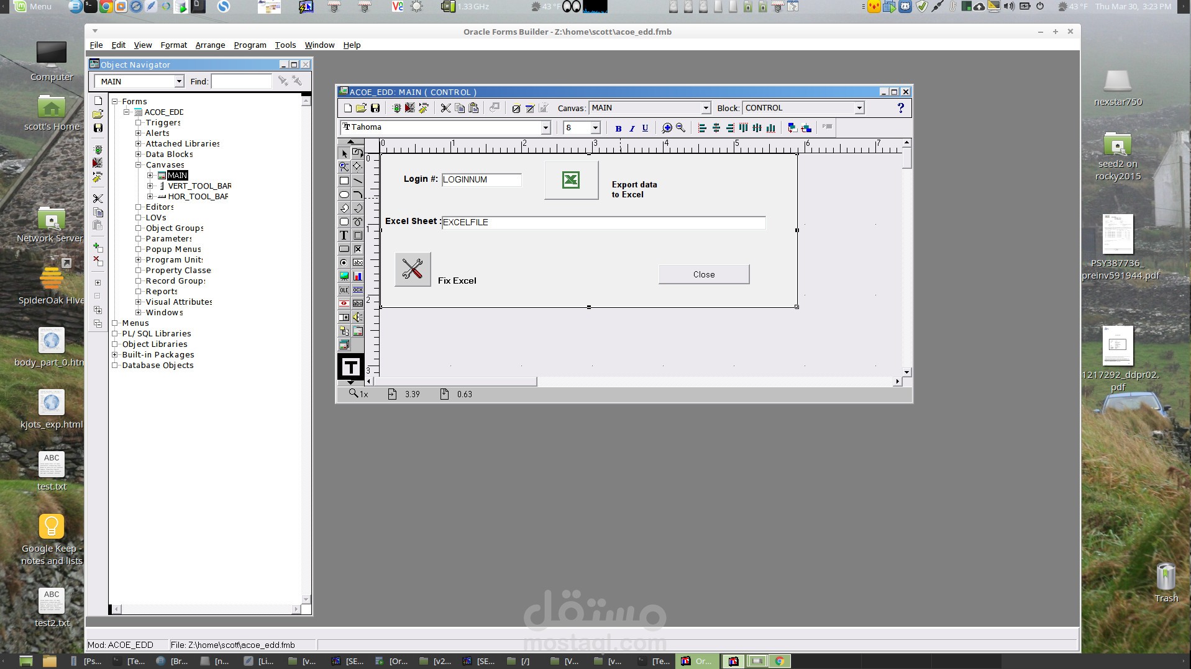This screenshot has height=669, width=1191.
Task: Click the Create plus icon in Object Navigator
Action: tap(98, 248)
